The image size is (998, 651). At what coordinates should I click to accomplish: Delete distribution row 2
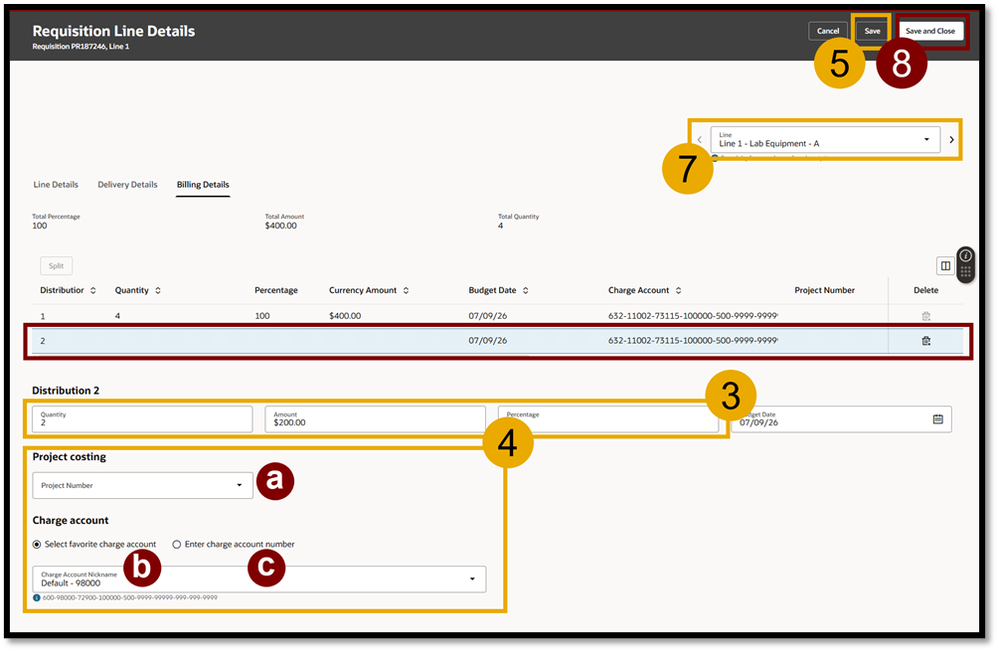tap(925, 341)
